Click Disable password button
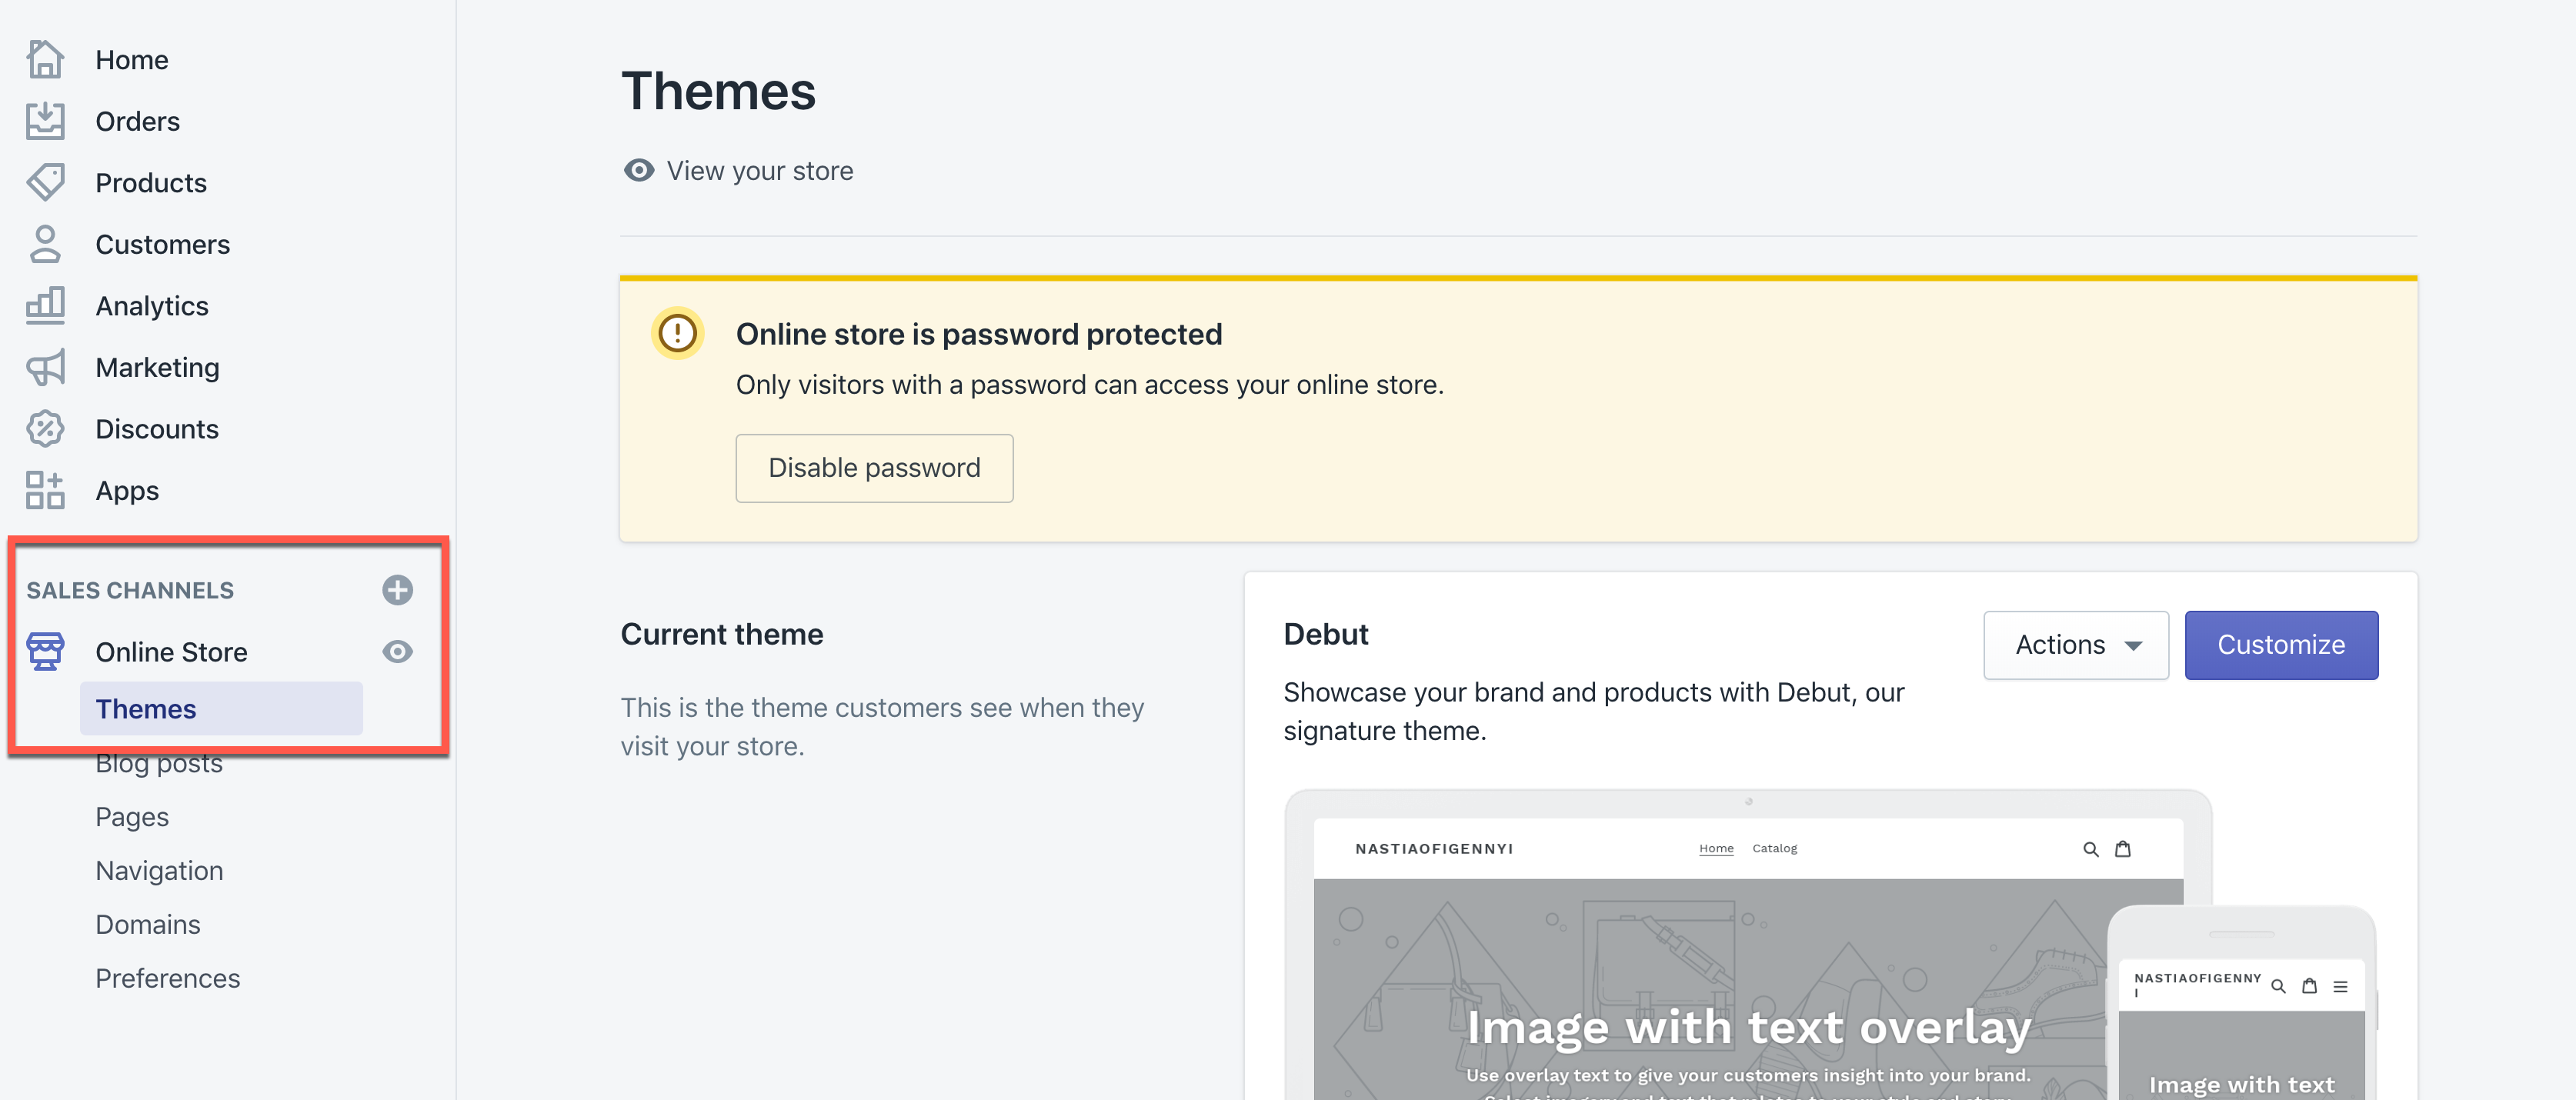The image size is (2576, 1100). [874, 468]
